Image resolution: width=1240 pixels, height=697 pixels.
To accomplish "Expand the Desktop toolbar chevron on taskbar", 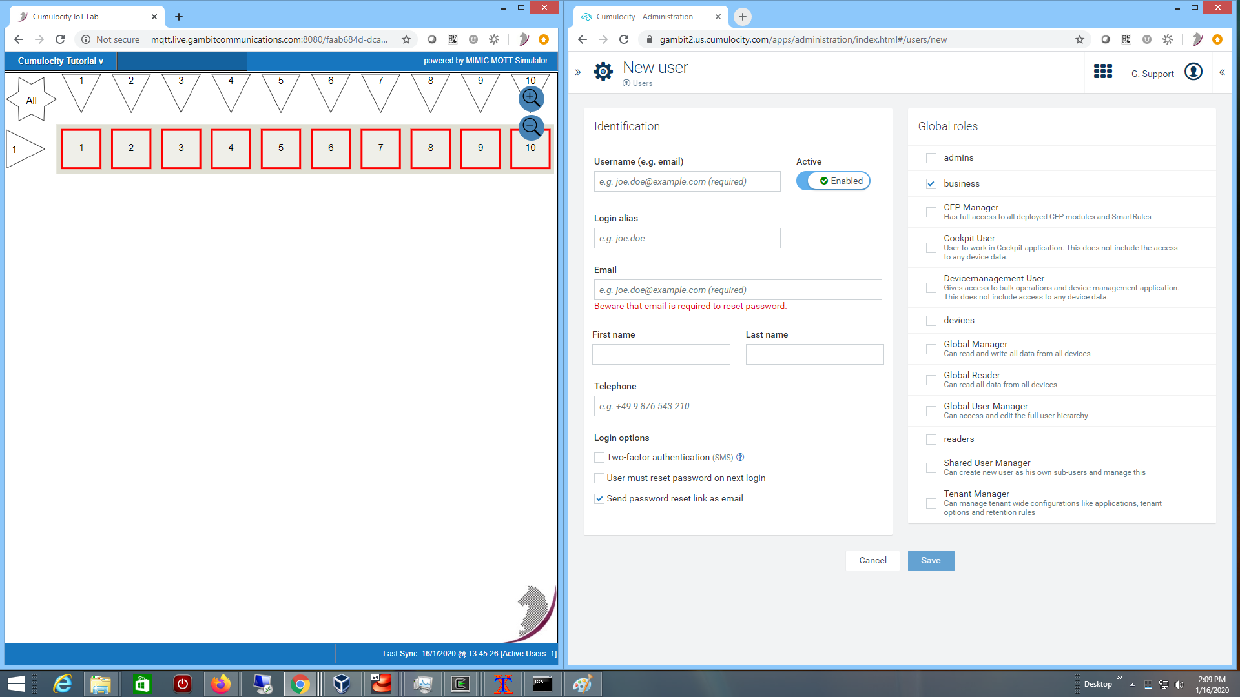I will coord(1119,678).
